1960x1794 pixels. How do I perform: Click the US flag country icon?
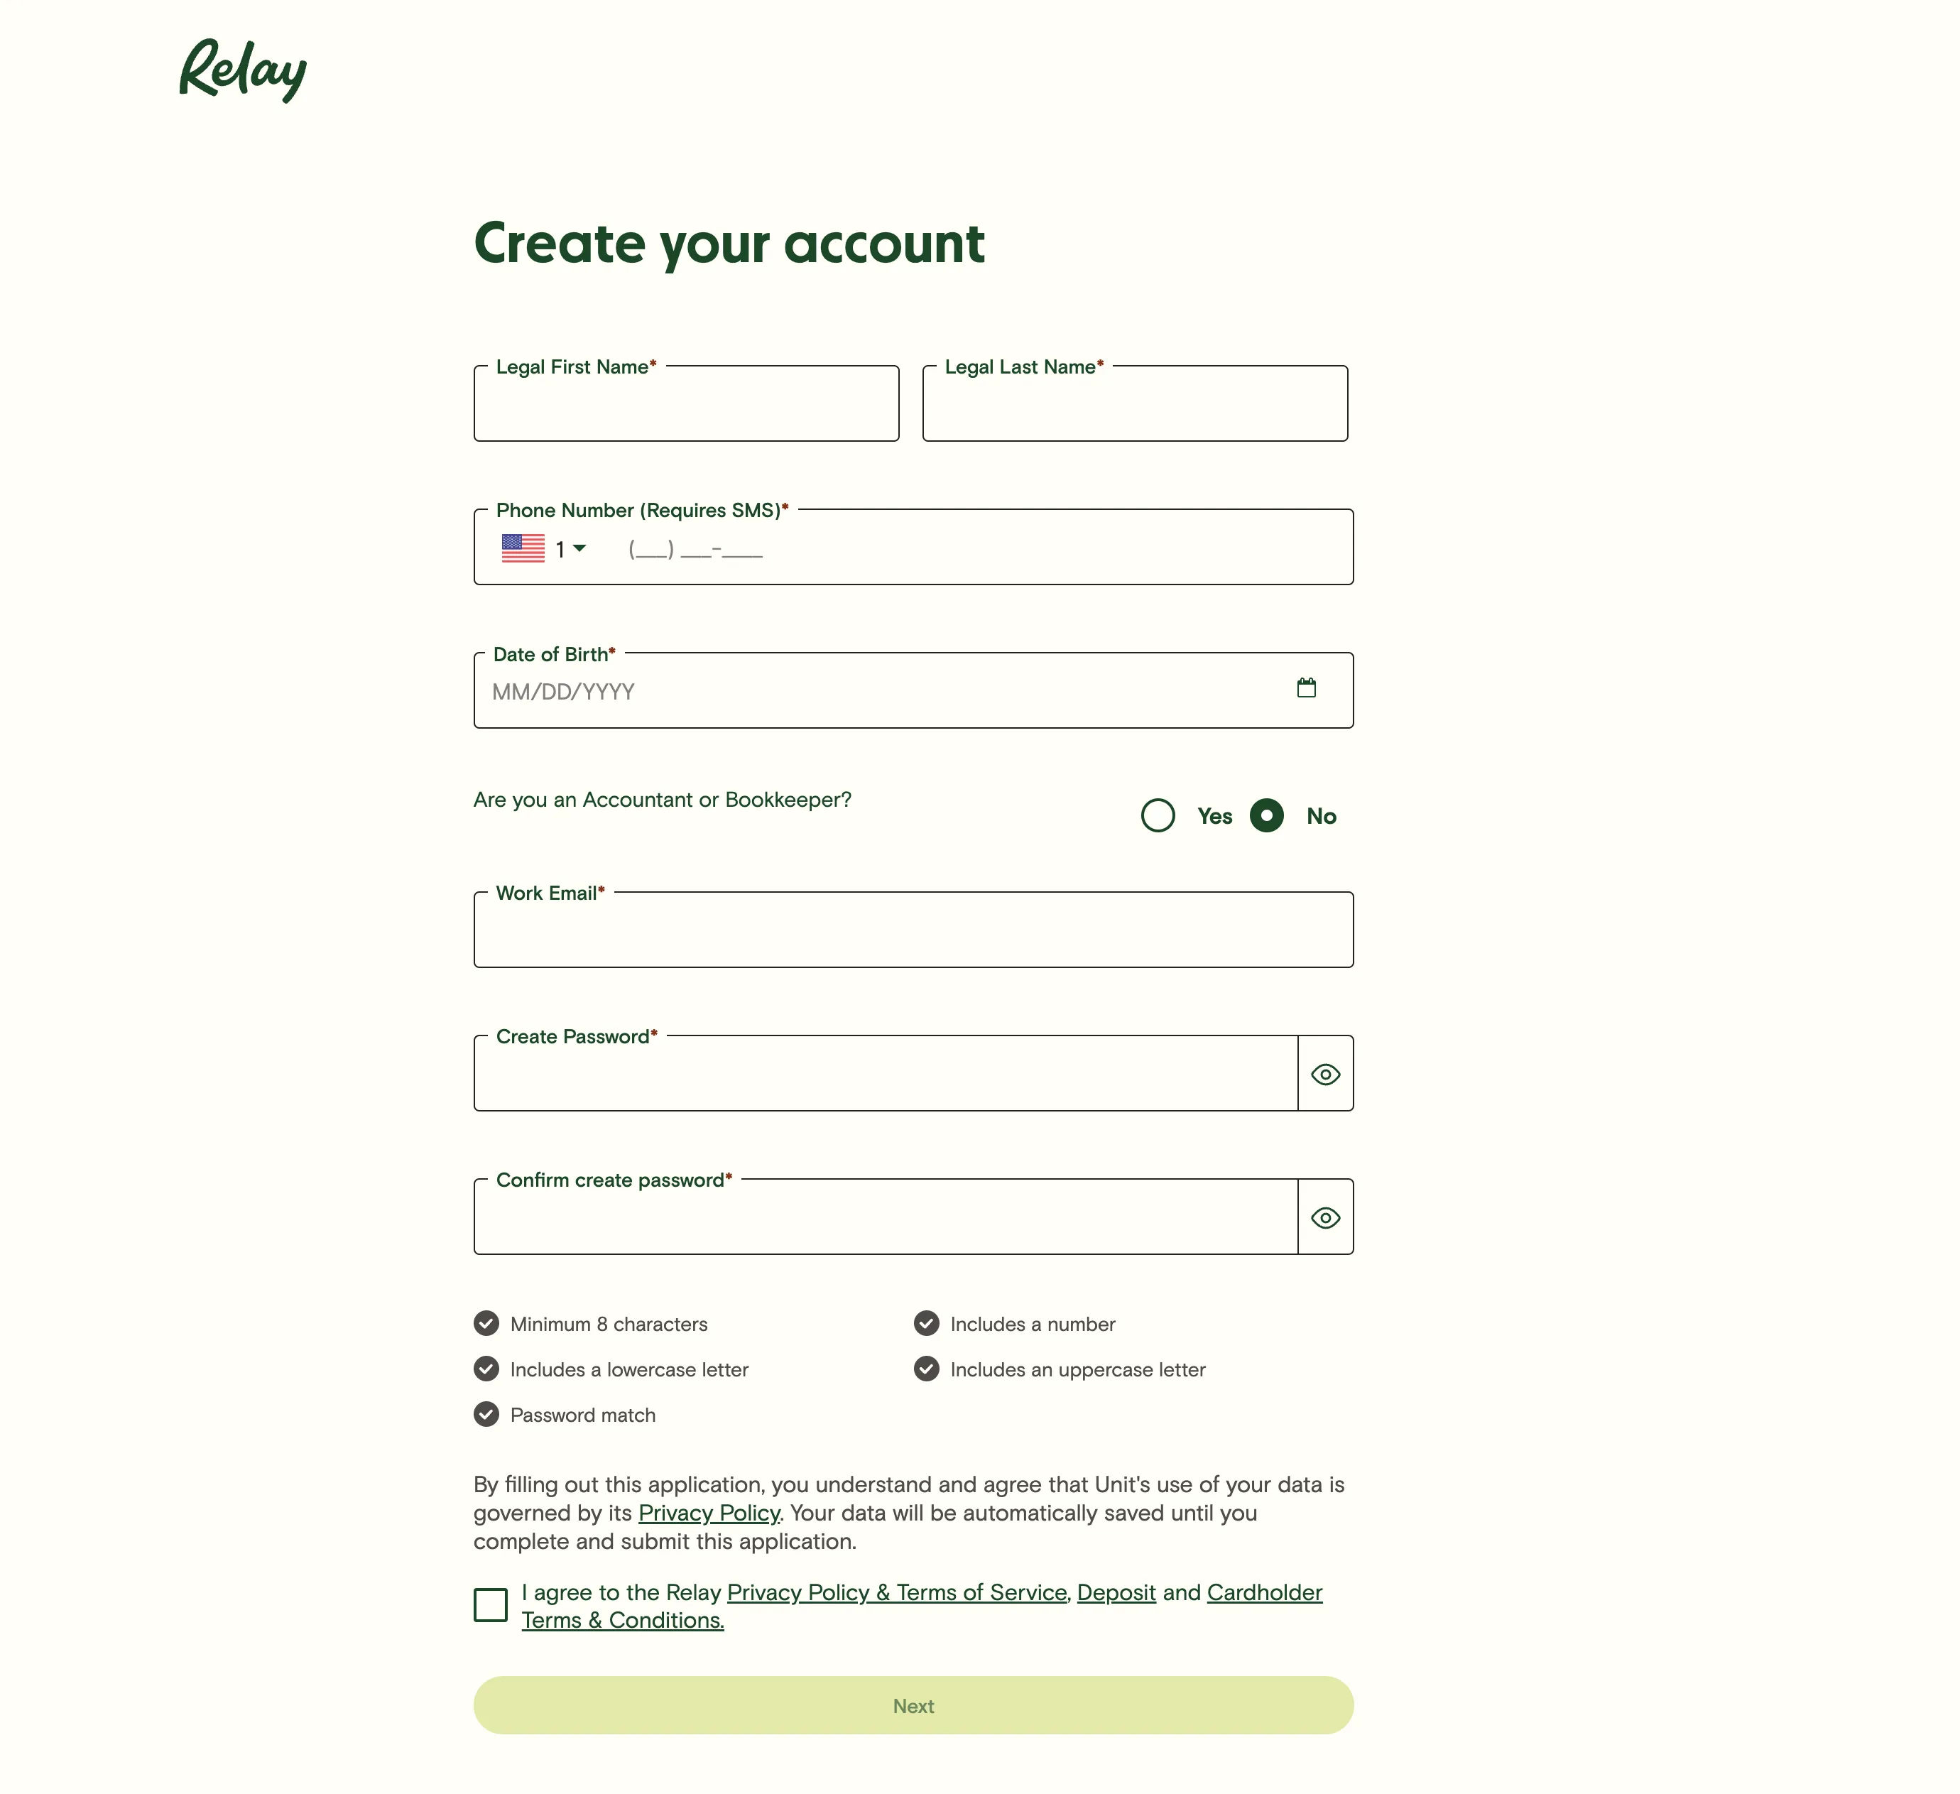click(x=522, y=548)
